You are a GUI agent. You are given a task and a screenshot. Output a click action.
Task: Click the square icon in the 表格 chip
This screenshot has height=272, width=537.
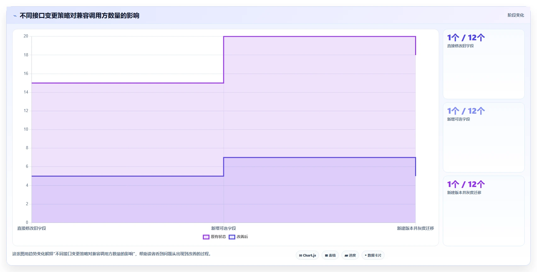(x=326, y=255)
